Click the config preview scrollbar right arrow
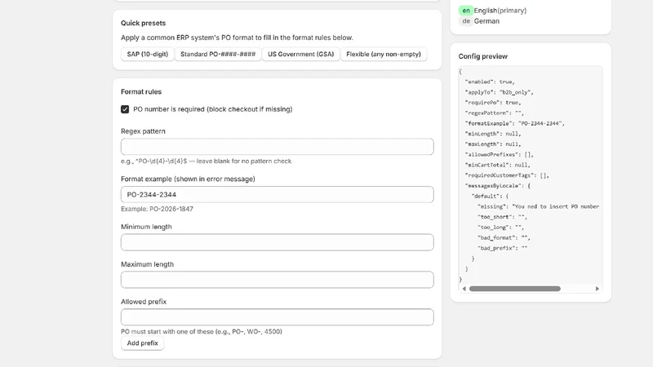 [597, 289]
